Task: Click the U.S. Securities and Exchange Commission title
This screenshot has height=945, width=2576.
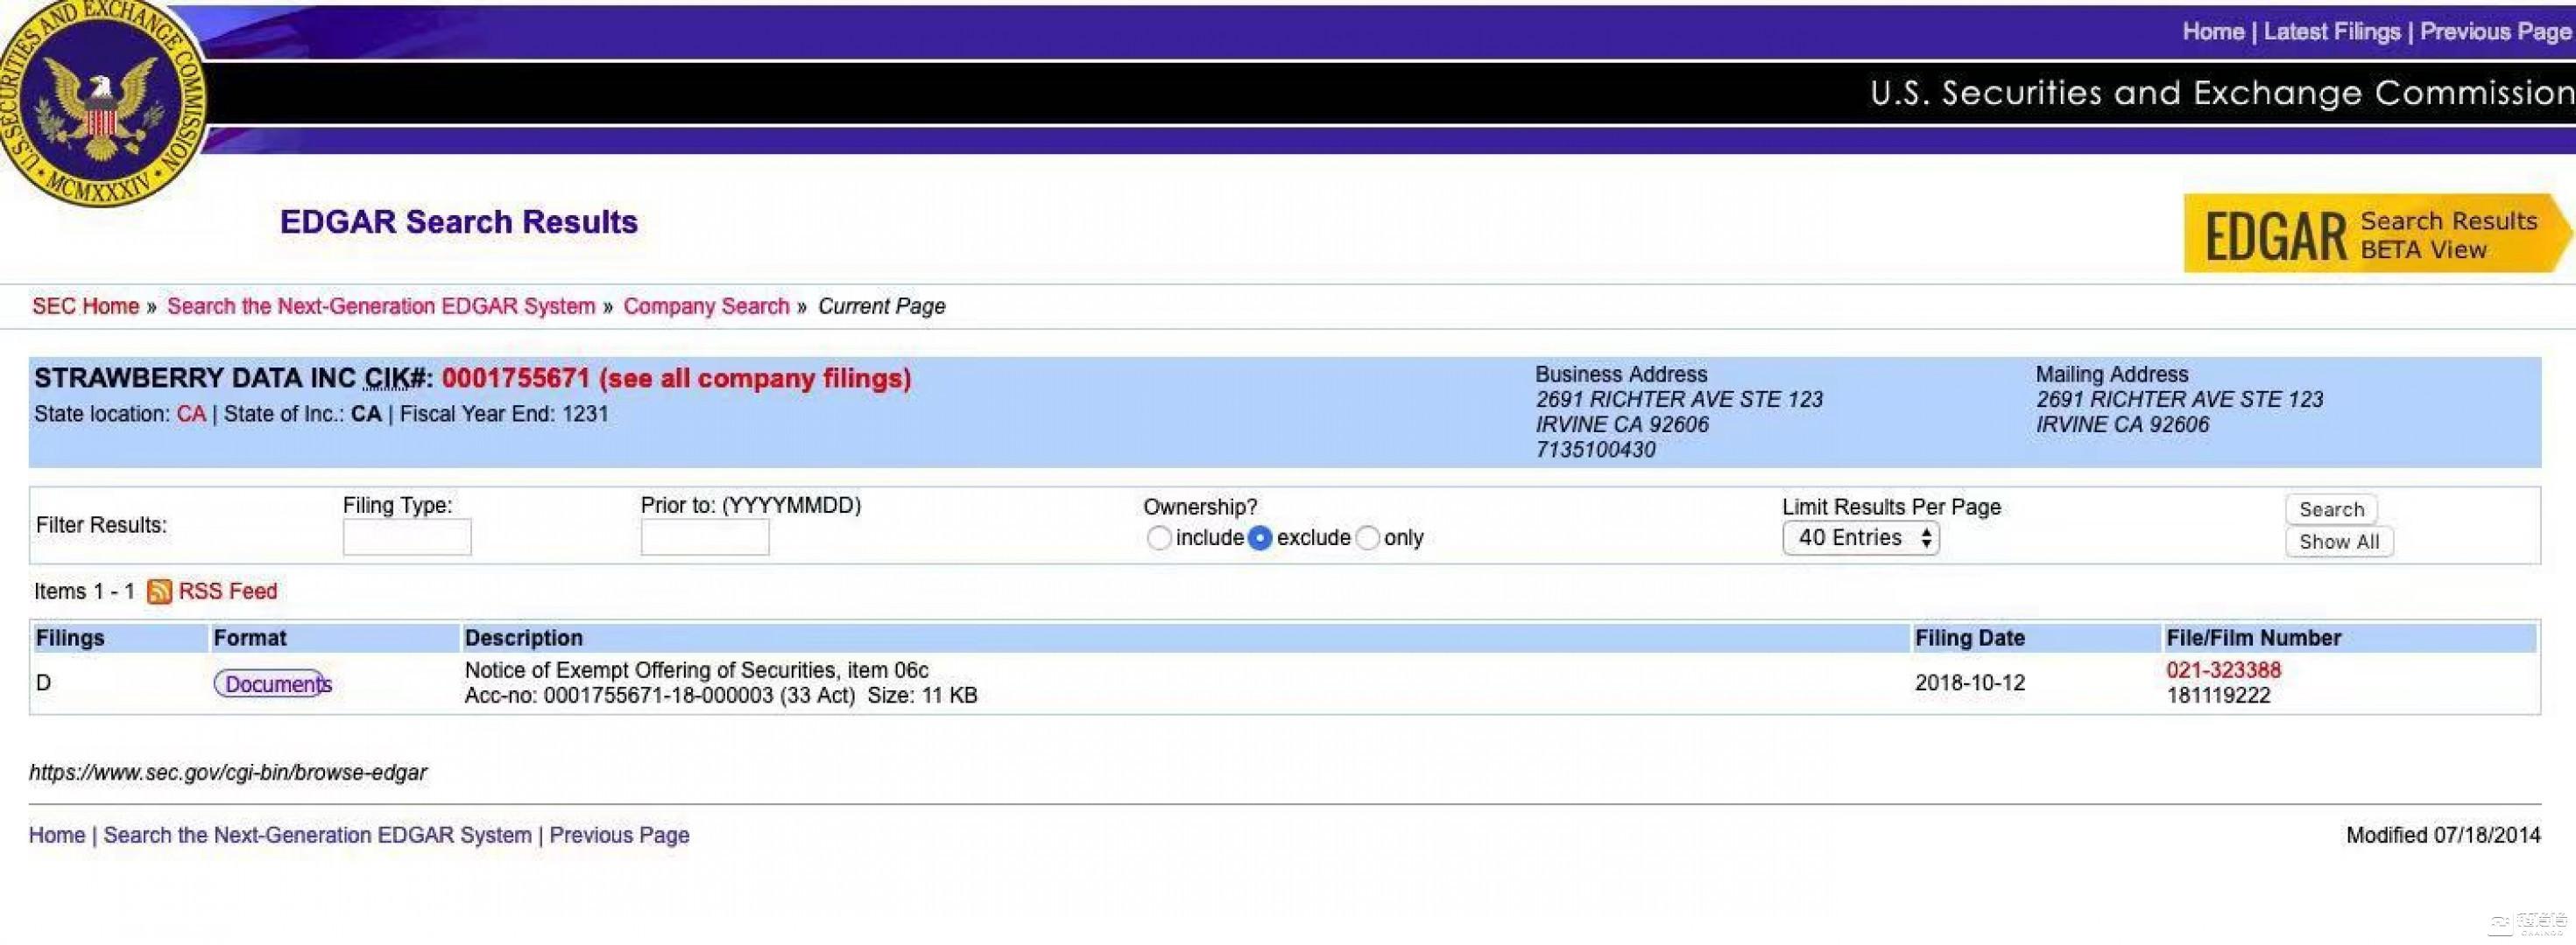Action: tap(2222, 93)
